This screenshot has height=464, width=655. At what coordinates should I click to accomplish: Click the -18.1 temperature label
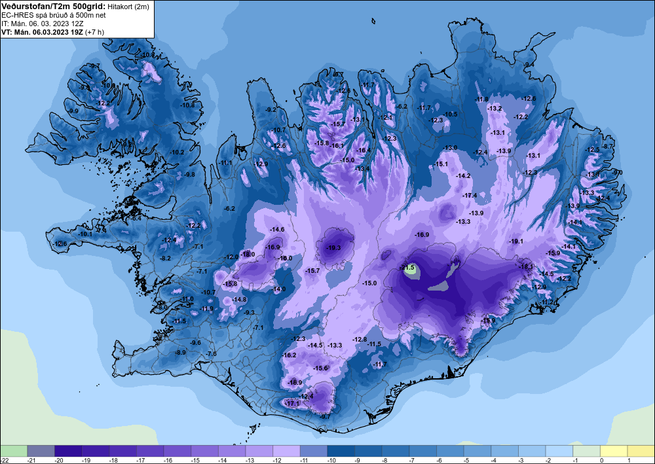525,266
